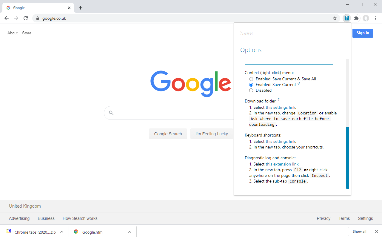Click the 'Diagnostic log and console:' heading
The image size is (382, 239).
click(270, 158)
